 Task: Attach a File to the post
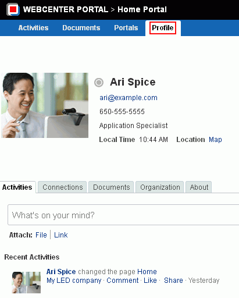click(x=41, y=235)
